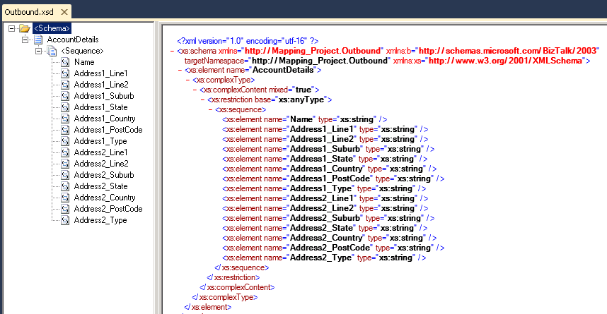Click the AccountDetails record icon
607x314 pixels.
tap(38, 40)
